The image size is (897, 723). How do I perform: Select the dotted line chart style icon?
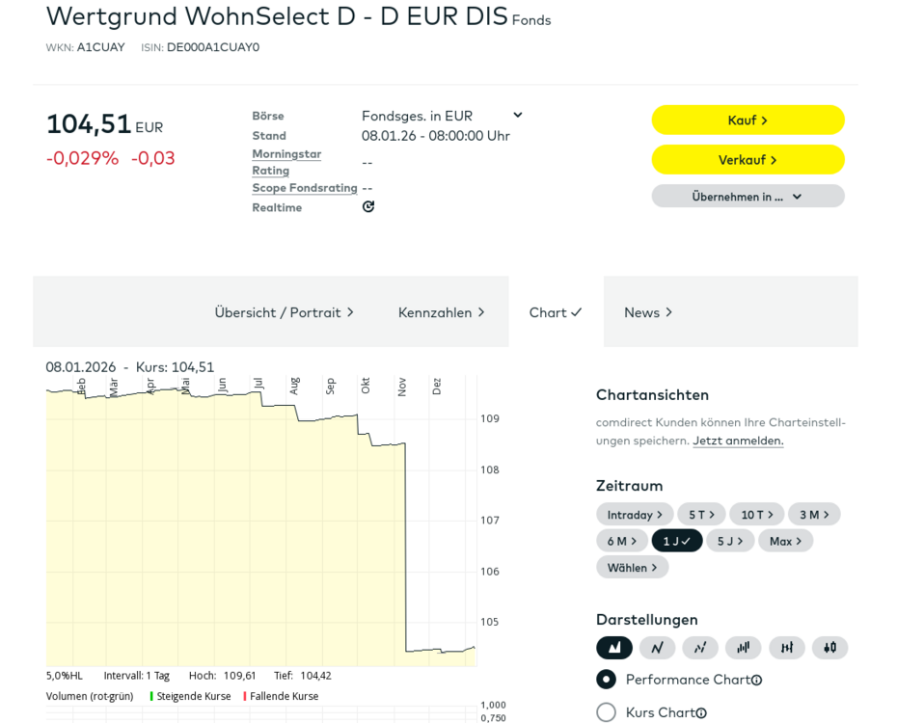pos(700,648)
